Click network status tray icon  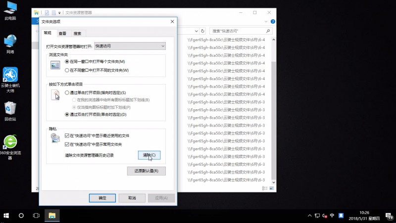coord(317,216)
